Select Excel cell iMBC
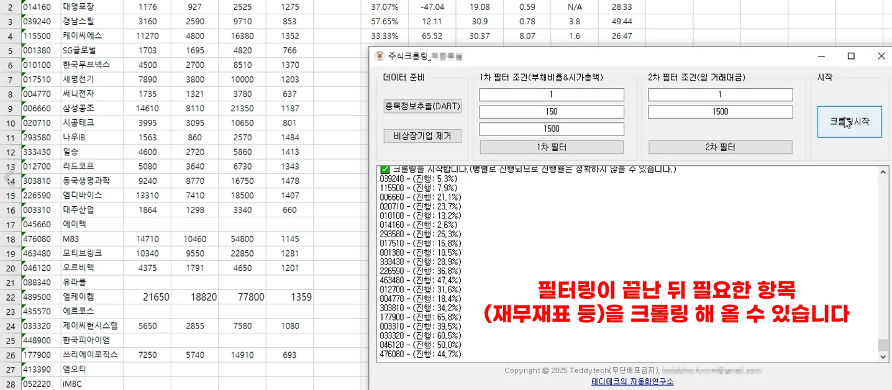892x390 pixels. click(92, 384)
